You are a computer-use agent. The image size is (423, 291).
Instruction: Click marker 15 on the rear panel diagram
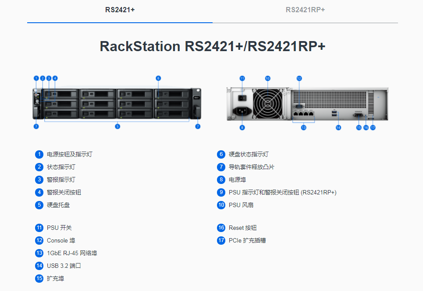click(359, 128)
